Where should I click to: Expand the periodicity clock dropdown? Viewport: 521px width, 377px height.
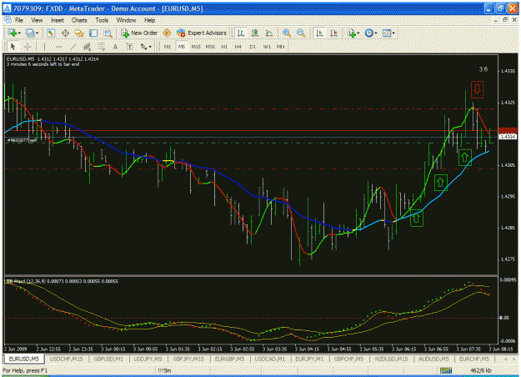click(376, 33)
